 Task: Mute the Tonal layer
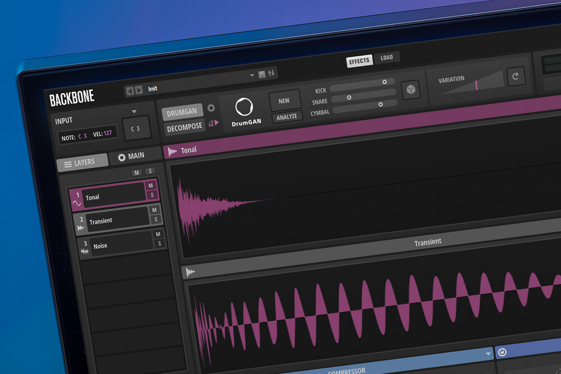coord(150,185)
